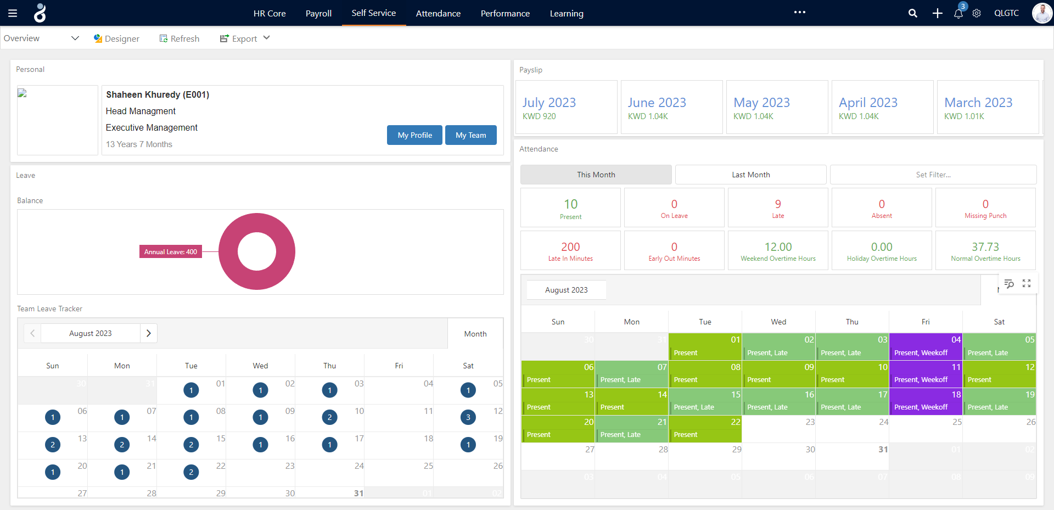Toggle Month view in Team Leave Tracker
The height and width of the screenshot is (510, 1054).
pos(475,333)
